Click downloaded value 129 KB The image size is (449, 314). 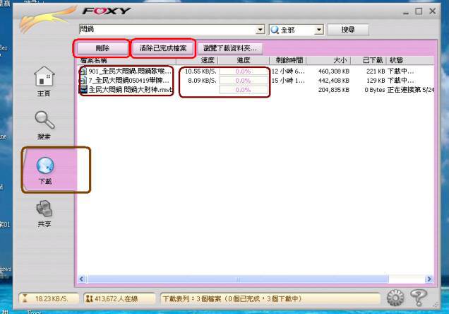pyautogui.click(x=376, y=81)
